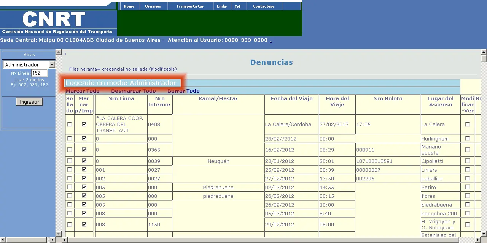
Task: Toggle Sellado checkbox for Retiro row
Action: [70, 187]
